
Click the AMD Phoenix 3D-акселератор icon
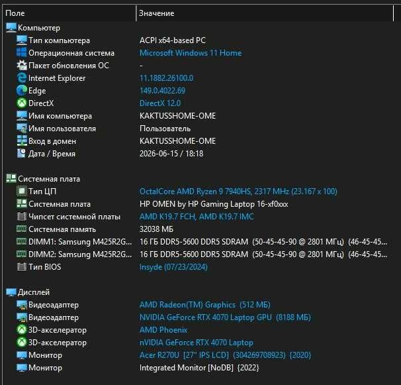point(22,330)
